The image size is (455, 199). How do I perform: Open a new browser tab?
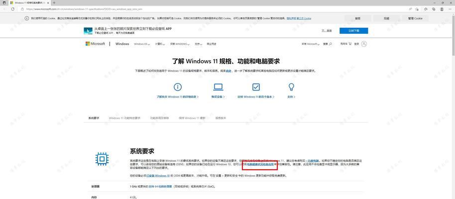coord(54,2)
